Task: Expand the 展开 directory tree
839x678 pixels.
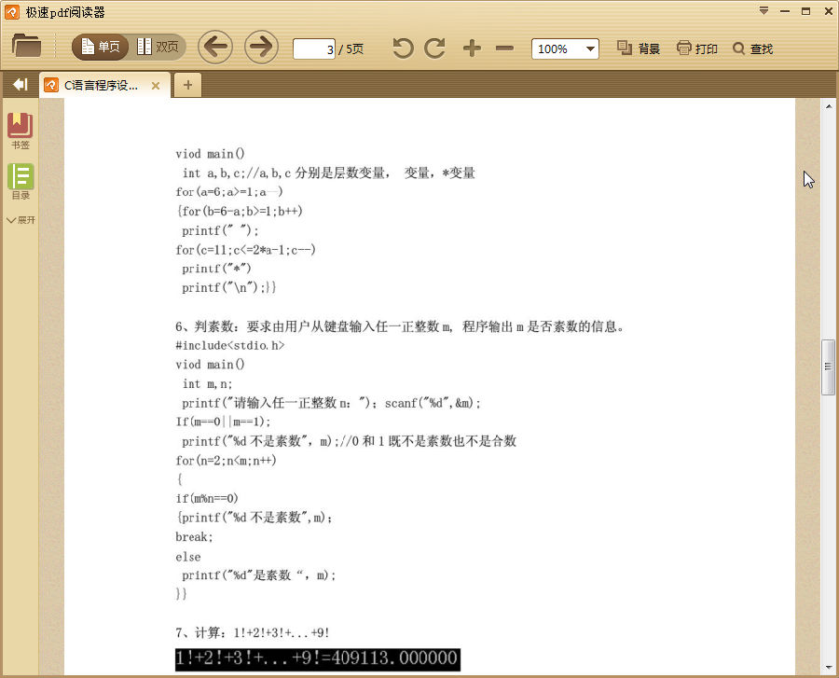Action: [21, 220]
